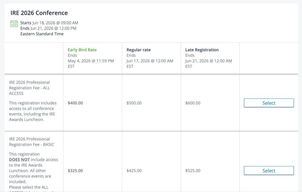Click the $525.00 late registration price
Viewport: 302px width, 192px height.
[193, 171]
